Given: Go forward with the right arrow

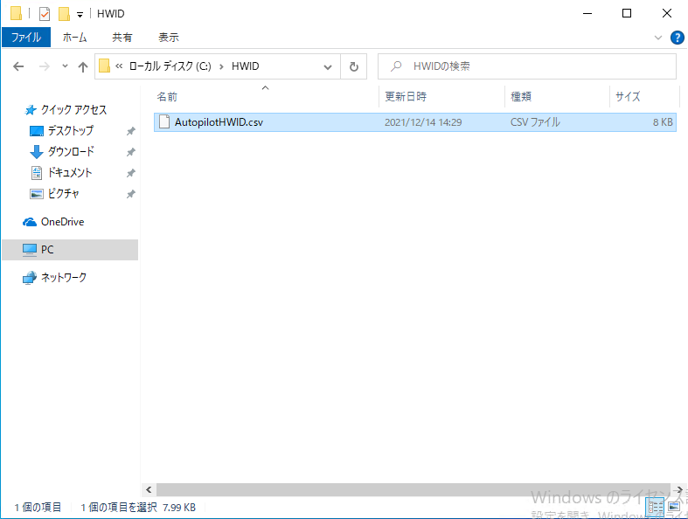Looking at the screenshot, I should 45,66.
